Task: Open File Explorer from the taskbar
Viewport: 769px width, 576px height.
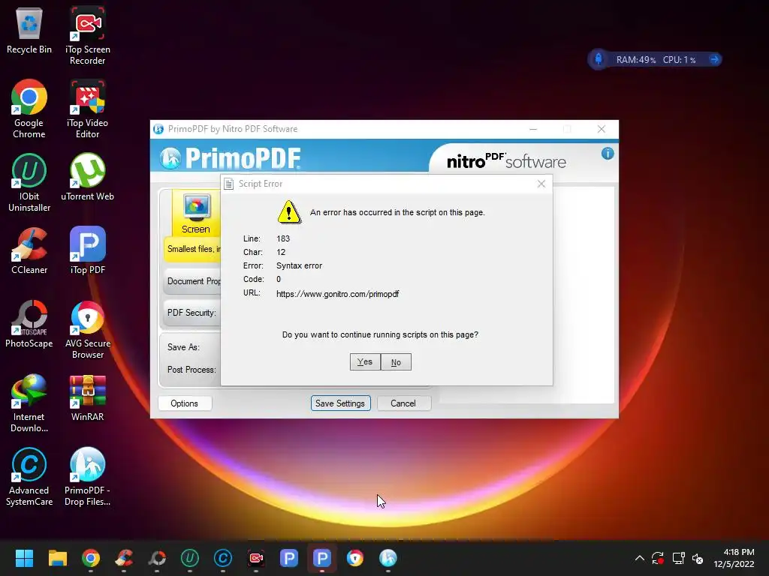Action: tap(57, 558)
